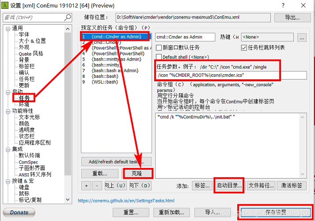Collapse the 通用 tree group

pyautogui.click(x=8, y=29)
